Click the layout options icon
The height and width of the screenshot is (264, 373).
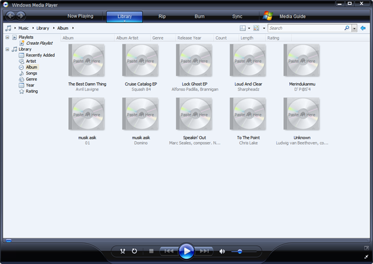pos(242,28)
